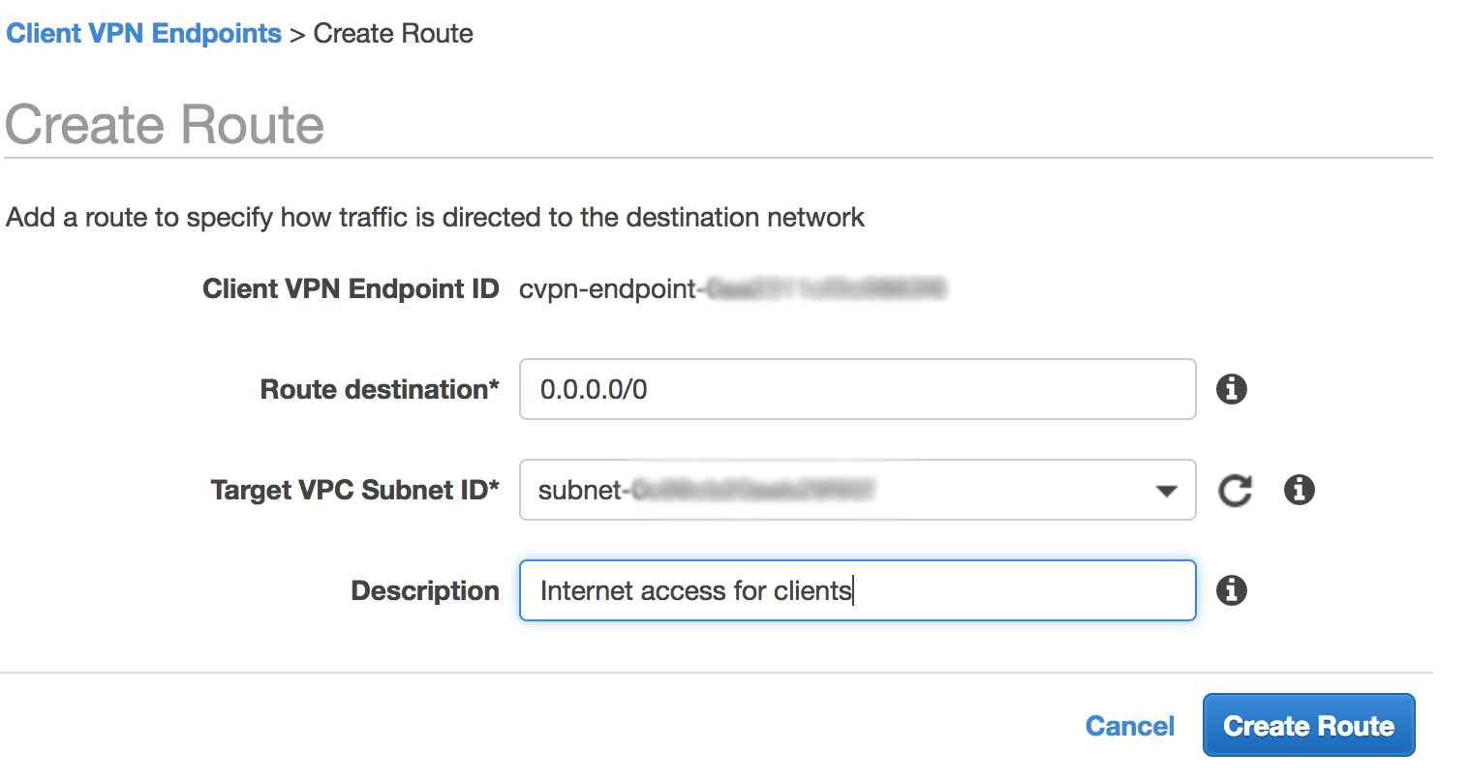
Task: Focus the Route destination input field
Action: (x=857, y=389)
